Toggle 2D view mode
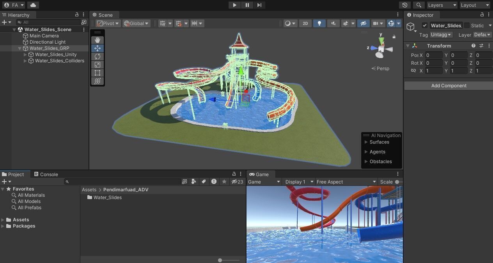This screenshot has height=263, width=493. pyautogui.click(x=305, y=23)
